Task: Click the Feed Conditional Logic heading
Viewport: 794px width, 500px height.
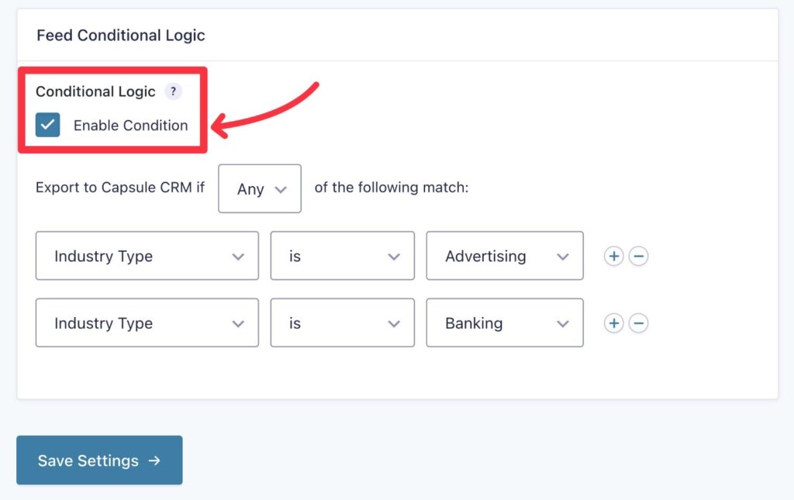Action: pos(120,35)
